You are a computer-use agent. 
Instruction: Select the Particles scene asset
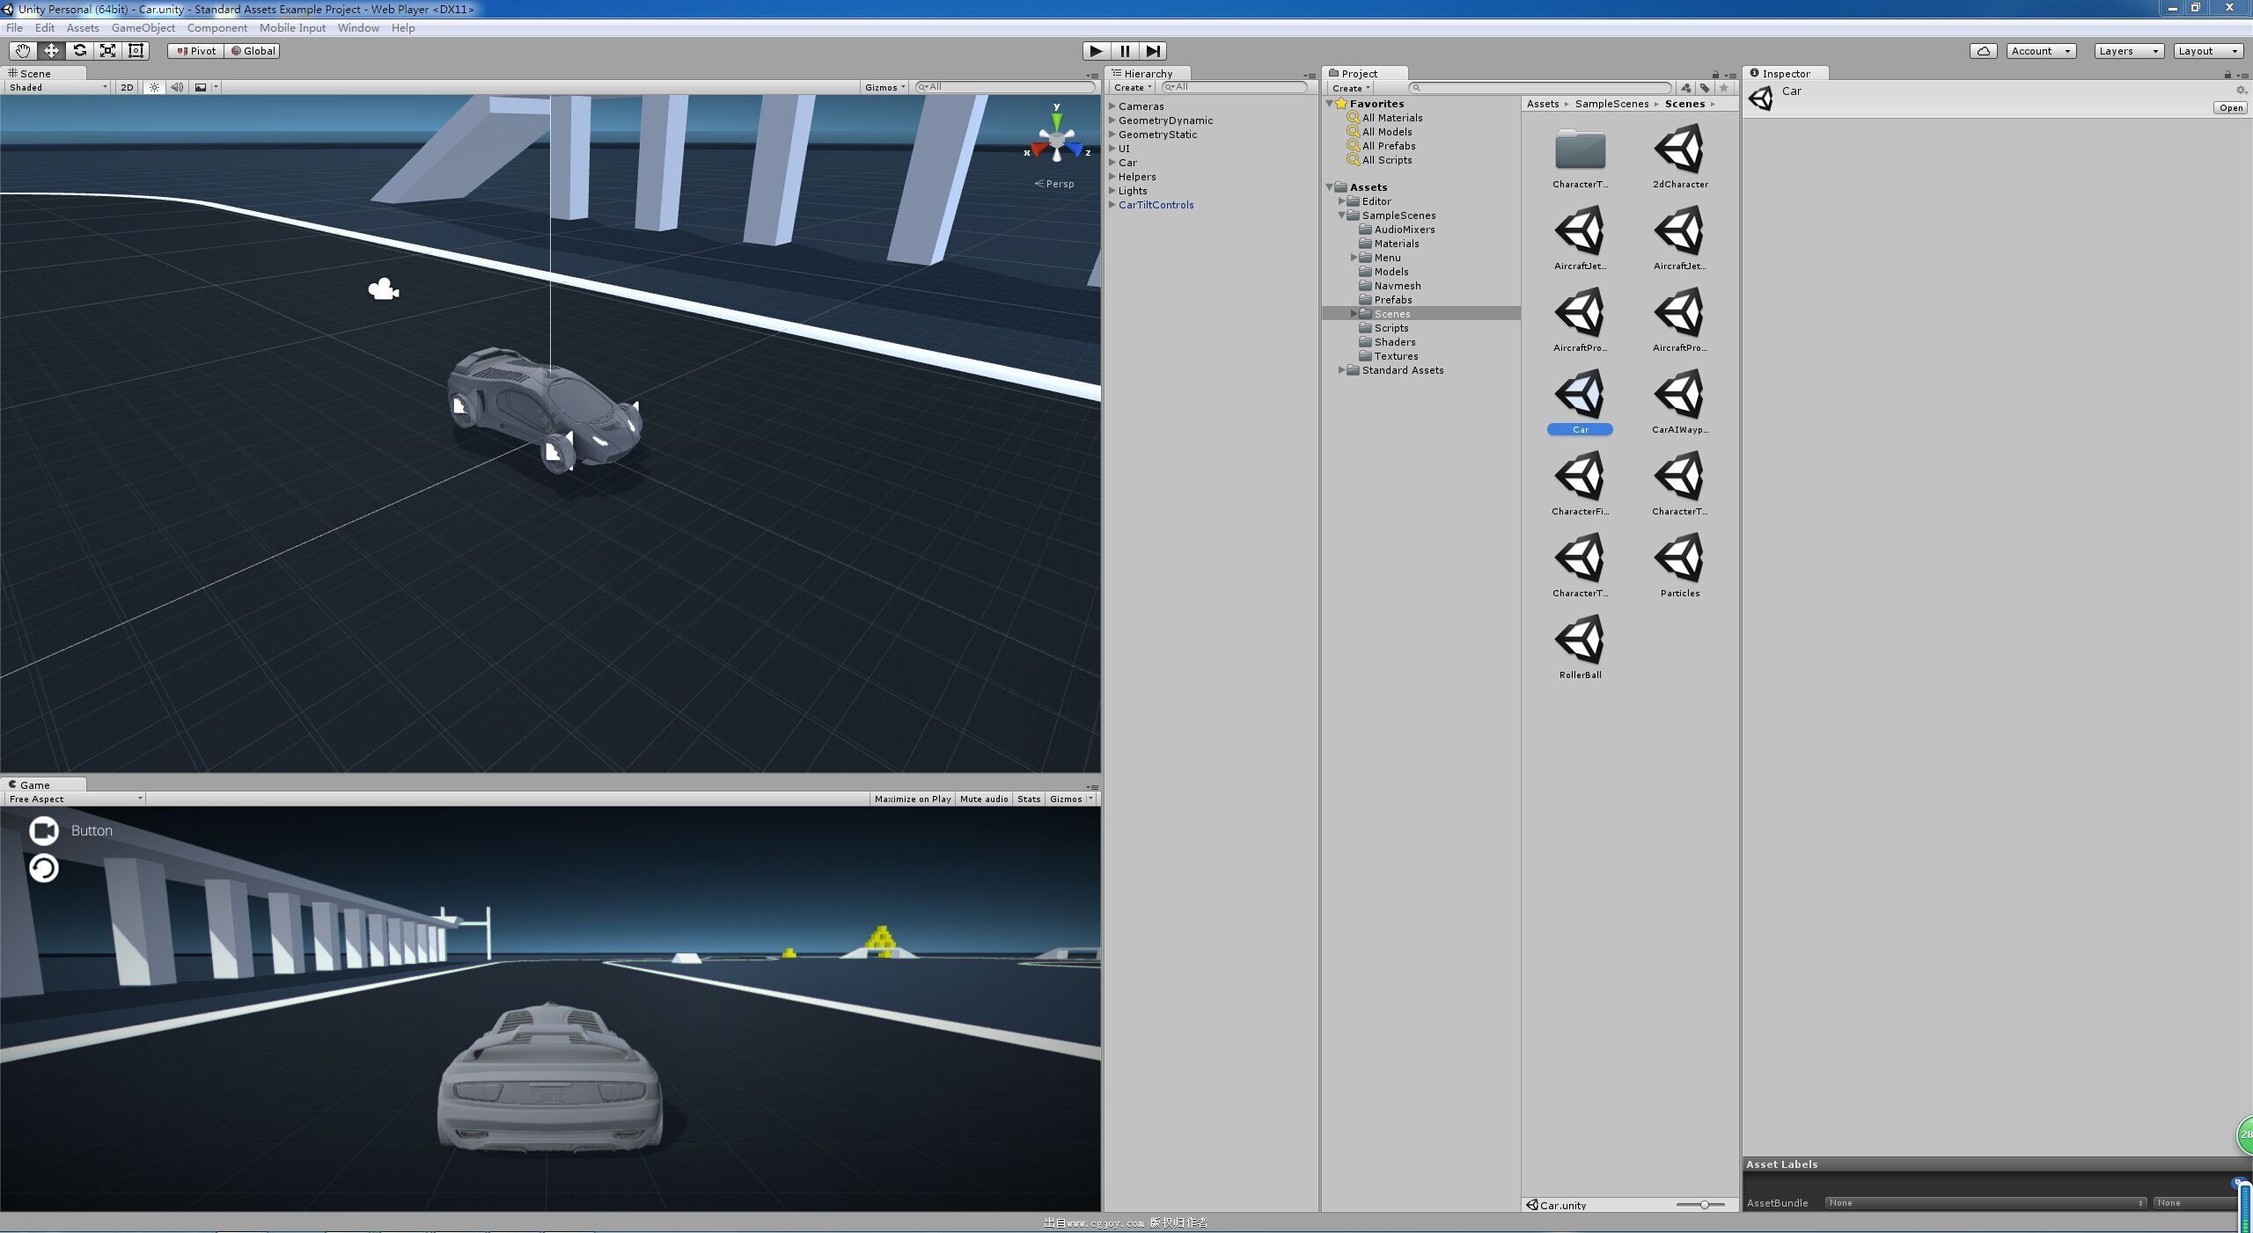1679,565
